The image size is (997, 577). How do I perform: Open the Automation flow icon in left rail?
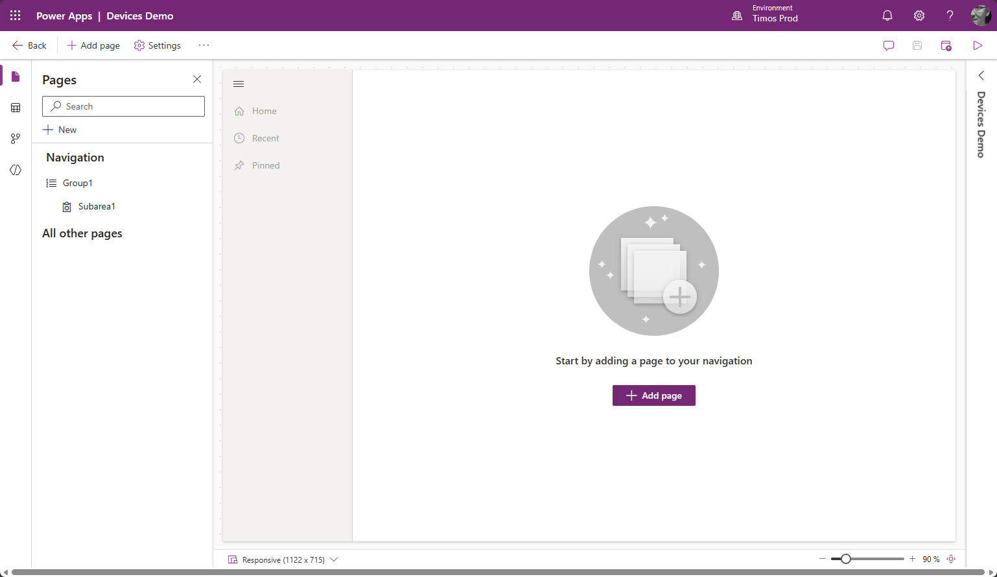(16, 139)
